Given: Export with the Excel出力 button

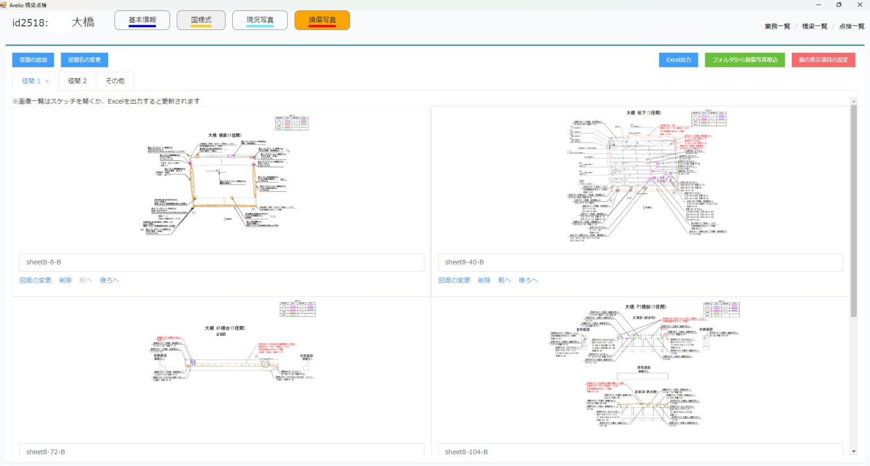Looking at the screenshot, I should 678,60.
